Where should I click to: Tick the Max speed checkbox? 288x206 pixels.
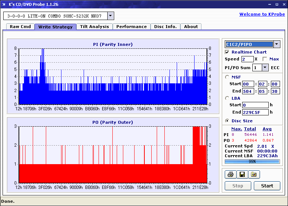264,59
